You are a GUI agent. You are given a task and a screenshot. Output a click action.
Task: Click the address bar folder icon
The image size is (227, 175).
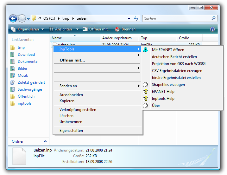(34, 18)
